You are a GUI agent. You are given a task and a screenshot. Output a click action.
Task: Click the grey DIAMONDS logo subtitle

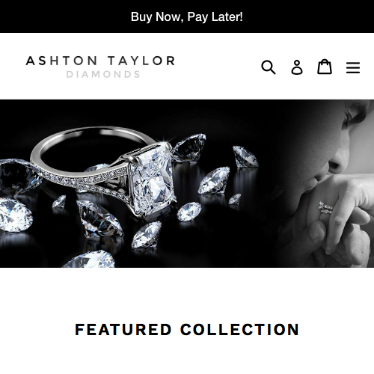point(103,74)
